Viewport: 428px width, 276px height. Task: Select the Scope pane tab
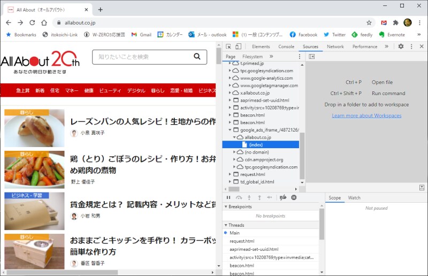coord(334,198)
